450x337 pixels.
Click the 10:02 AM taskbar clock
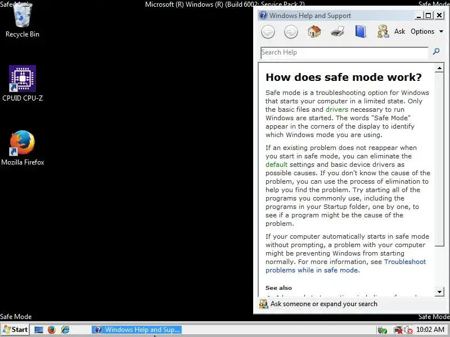click(430, 330)
